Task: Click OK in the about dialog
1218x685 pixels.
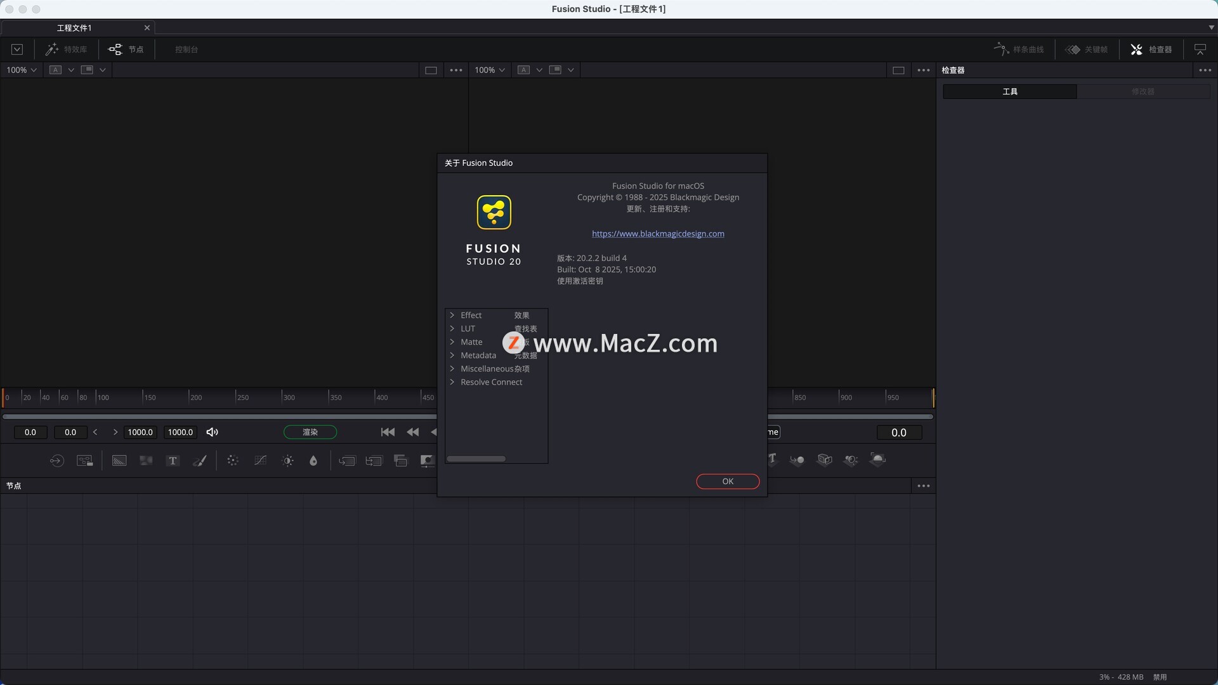Action: [728, 482]
